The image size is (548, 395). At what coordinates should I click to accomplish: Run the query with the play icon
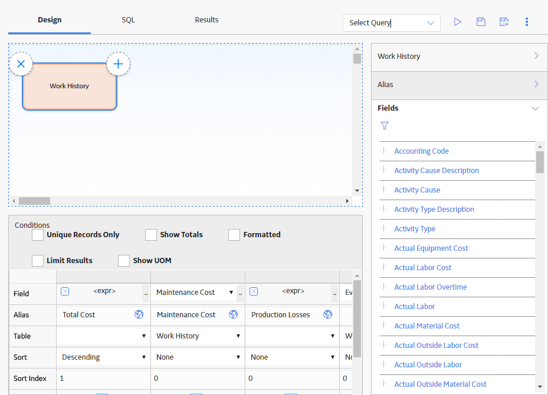[458, 22]
